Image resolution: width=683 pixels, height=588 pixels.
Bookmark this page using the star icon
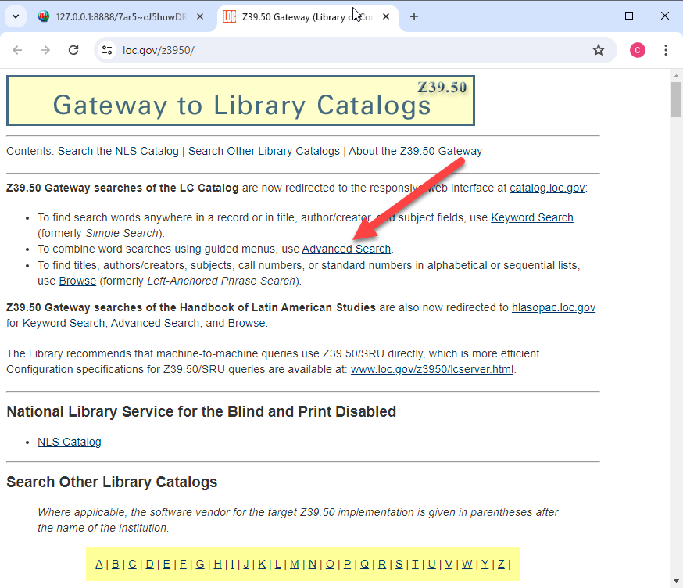(599, 50)
